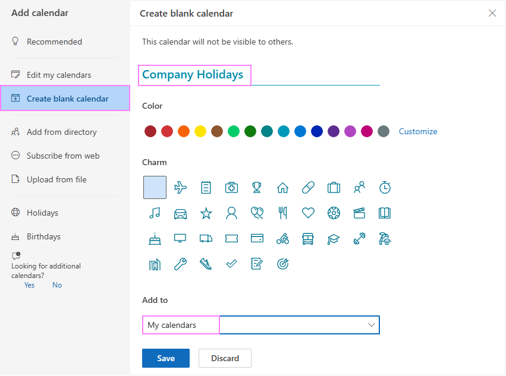Go to Edit my calendars
The image size is (506, 376).
point(65,75)
